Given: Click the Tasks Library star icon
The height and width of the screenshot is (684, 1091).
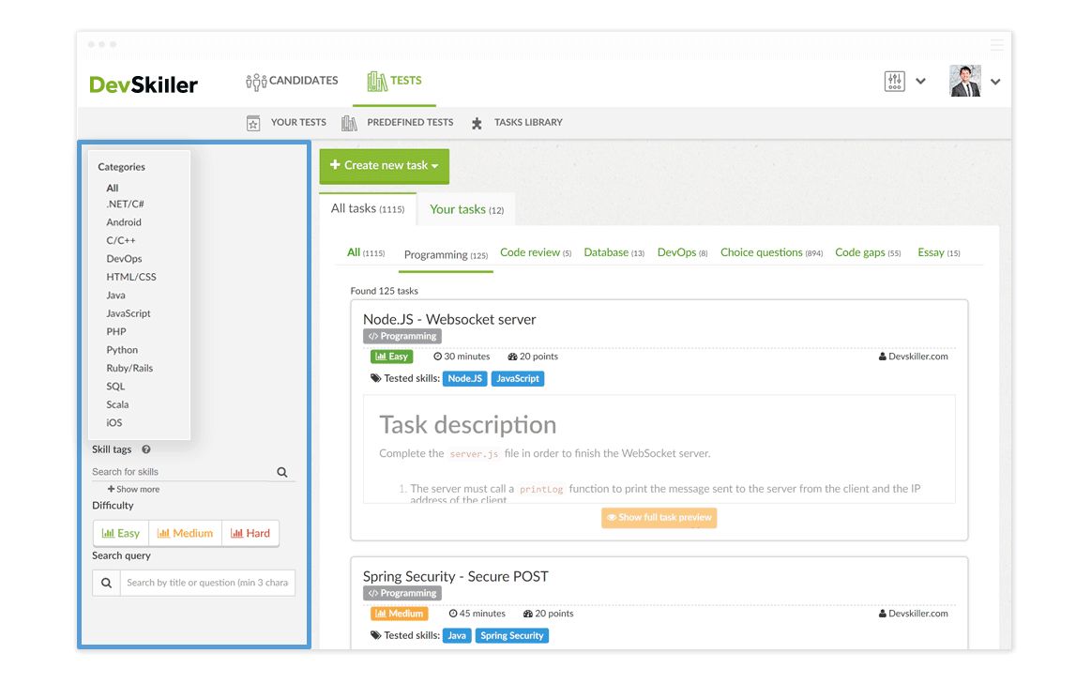Looking at the screenshot, I should pyautogui.click(x=477, y=122).
